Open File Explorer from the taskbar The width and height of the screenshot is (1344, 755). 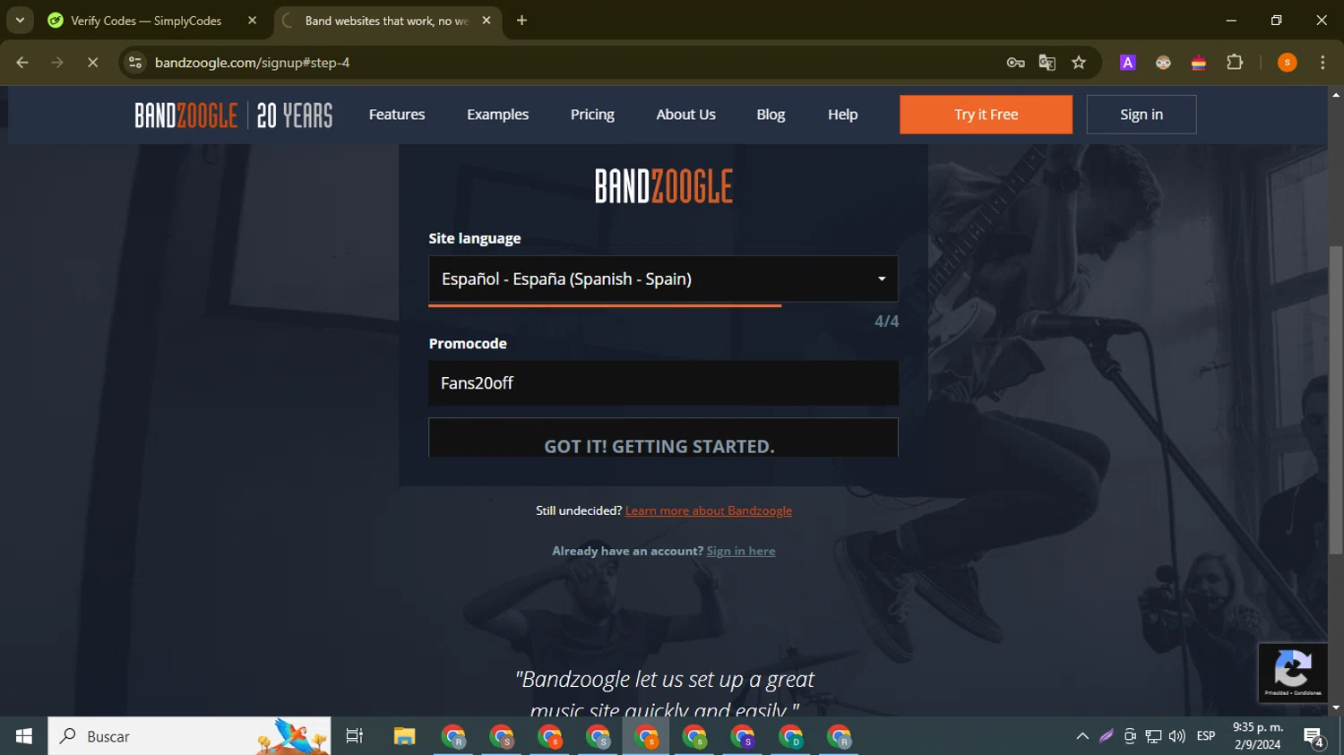point(405,736)
